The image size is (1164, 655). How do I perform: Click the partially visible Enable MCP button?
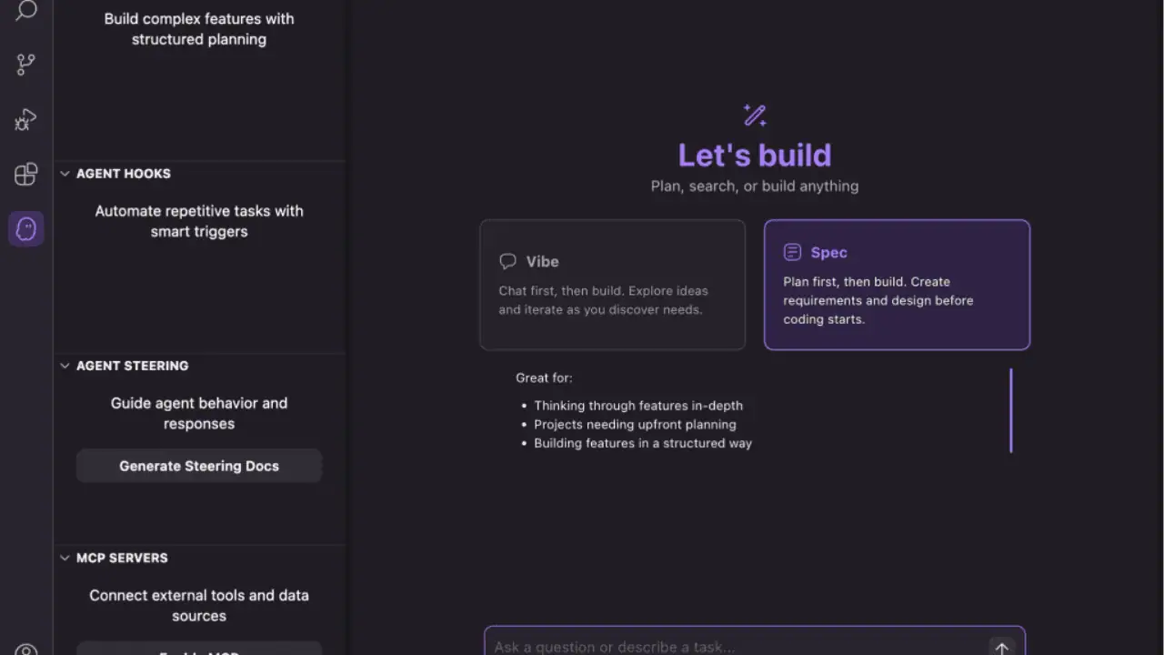(199, 649)
